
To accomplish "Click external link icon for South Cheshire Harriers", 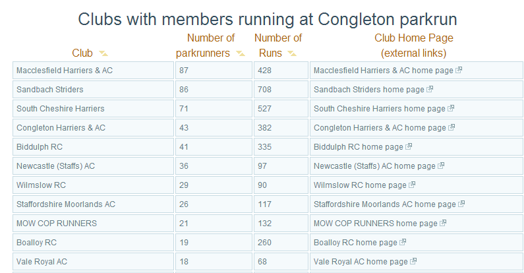I will tap(451, 108).
